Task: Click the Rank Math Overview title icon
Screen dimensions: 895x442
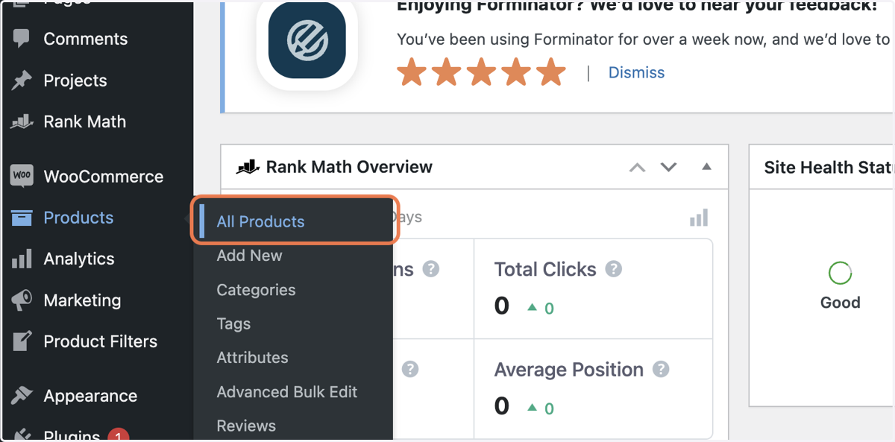Action: click(x=248, y=167)
